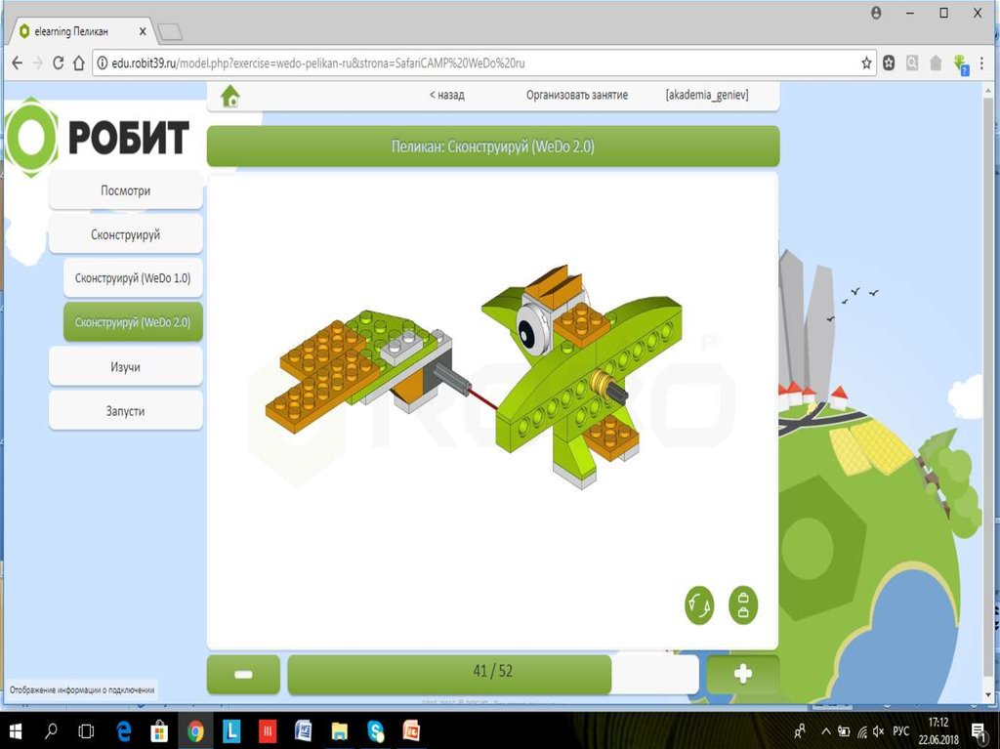
Task: Open Microsoft Store from taskbar
Action: pos(159,731)
